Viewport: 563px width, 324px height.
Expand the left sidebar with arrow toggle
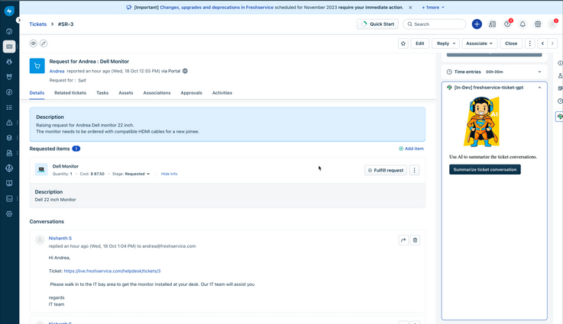[x=18, y=20]
